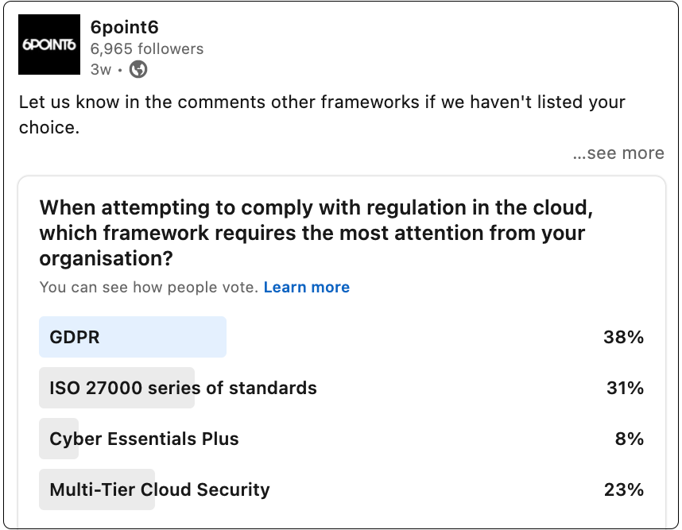Open the 6point6 company name link
The image size is (682, 530).
(x=124, y=27)
